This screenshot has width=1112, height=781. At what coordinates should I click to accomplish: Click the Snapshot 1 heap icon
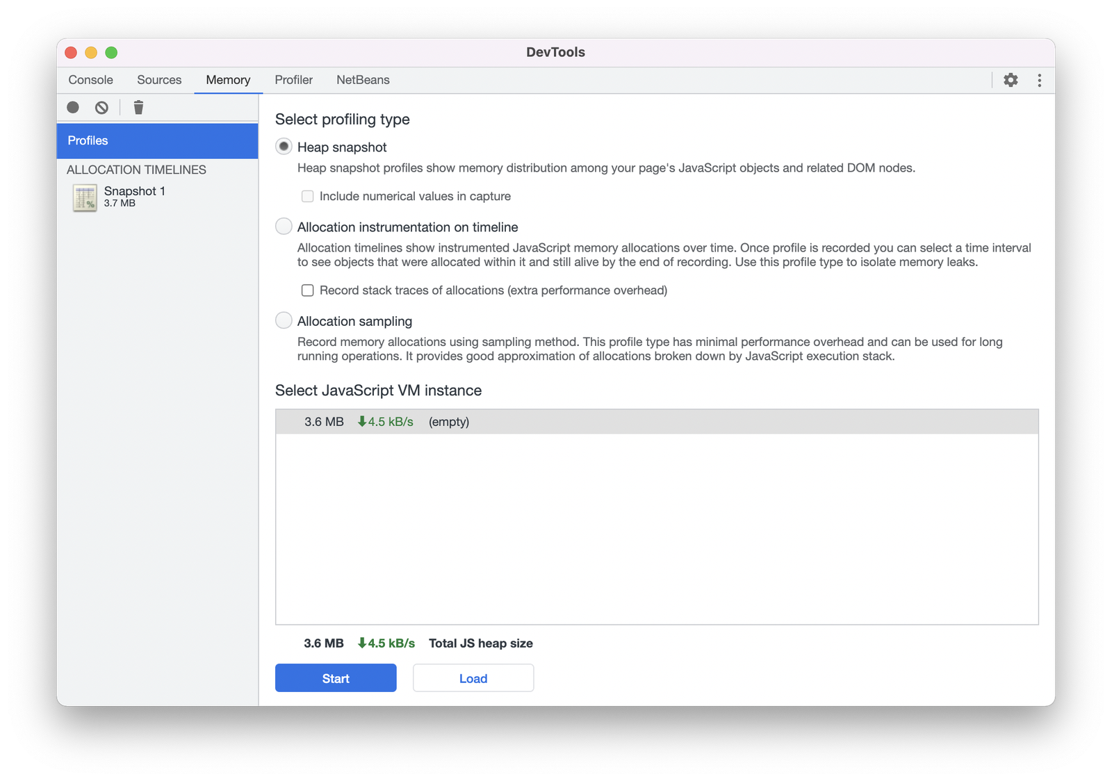(85, 197)
